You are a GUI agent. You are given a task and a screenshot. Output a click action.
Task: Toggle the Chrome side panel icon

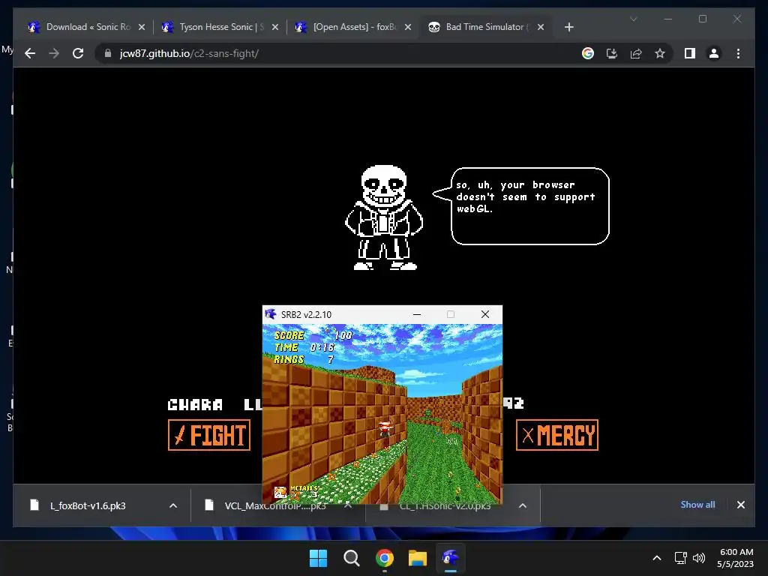click(690, 53)
